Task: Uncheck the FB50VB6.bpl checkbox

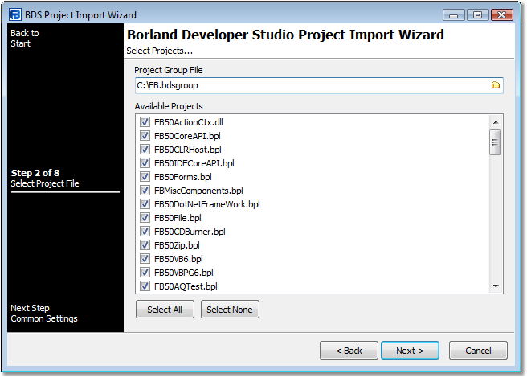Action: pyautogui.click(x=145, y=259)
